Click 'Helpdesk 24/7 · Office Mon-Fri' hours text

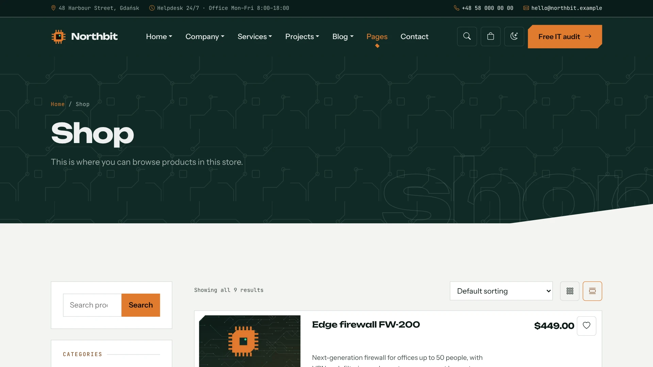click(x=223, y=8)
